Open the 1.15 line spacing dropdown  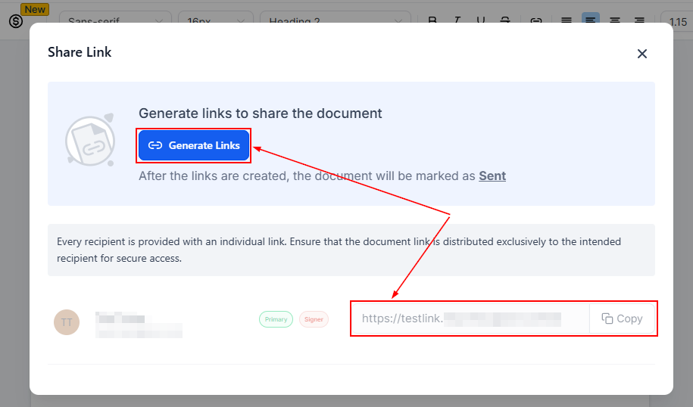tap(676, 20)
